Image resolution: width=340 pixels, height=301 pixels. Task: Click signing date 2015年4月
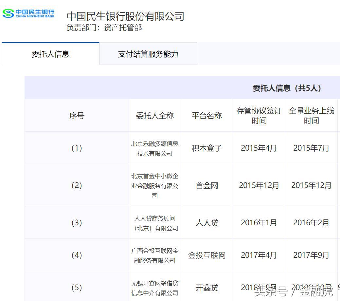pos(259,148)
